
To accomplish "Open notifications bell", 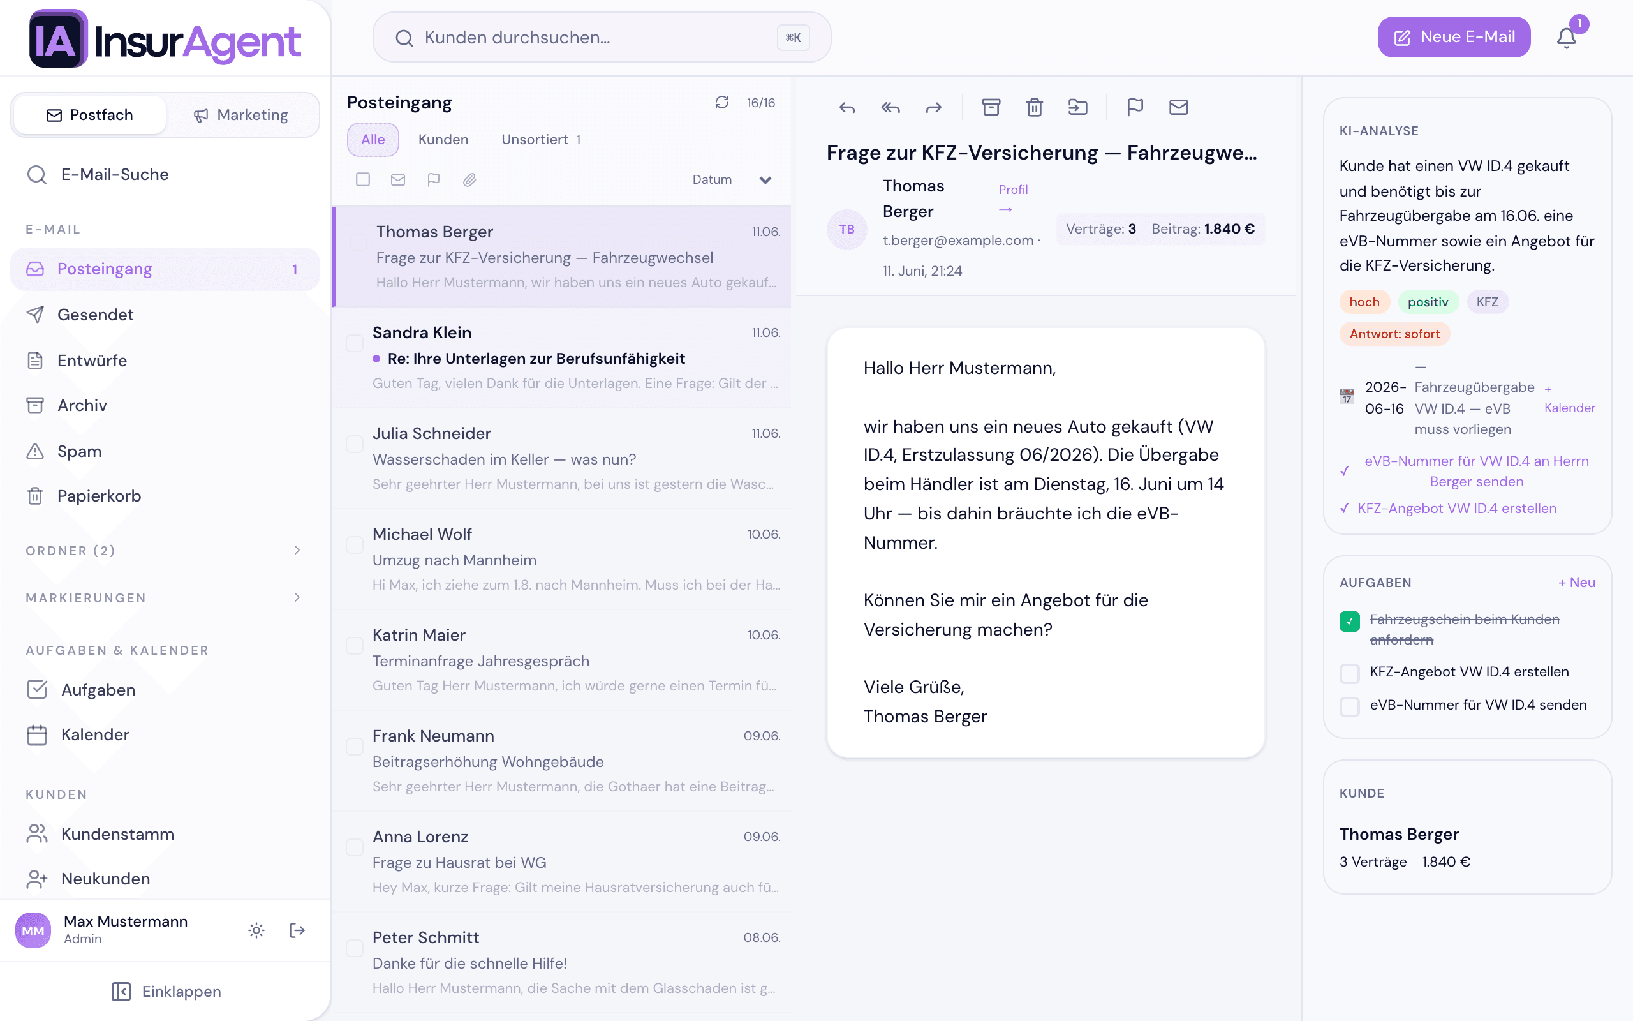I will pos(1566,38).
